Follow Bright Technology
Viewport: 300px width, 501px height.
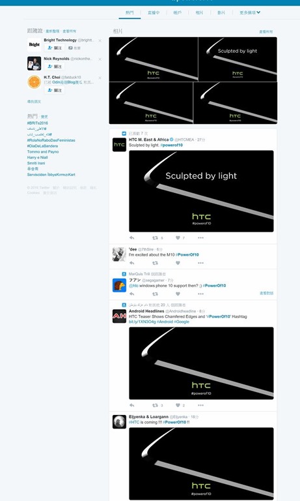point(55,48)
